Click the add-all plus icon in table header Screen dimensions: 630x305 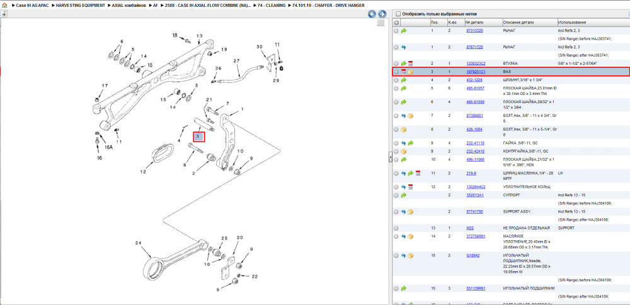coord(396,23)
